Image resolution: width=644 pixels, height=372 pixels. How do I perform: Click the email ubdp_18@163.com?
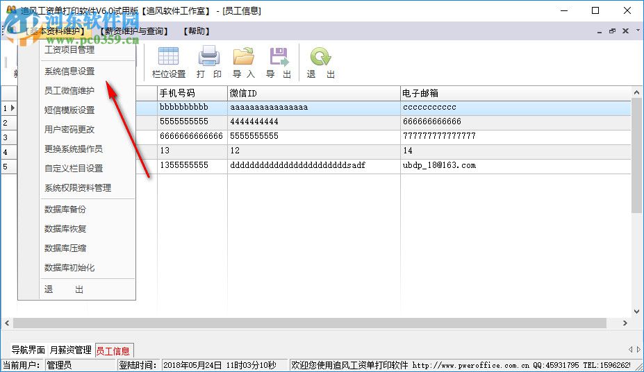click(x=515, y=166)
